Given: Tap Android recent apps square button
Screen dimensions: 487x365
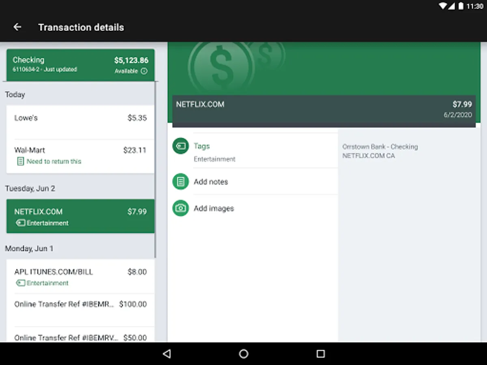Looking at the screenshot, I should (x=321, y=354).
